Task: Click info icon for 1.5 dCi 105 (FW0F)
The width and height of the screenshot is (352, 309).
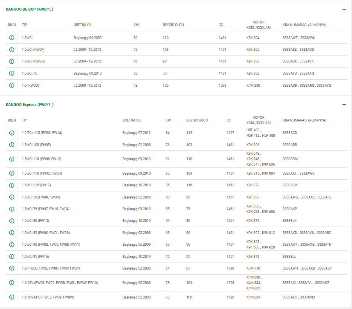Action: [x=12, y=145]
